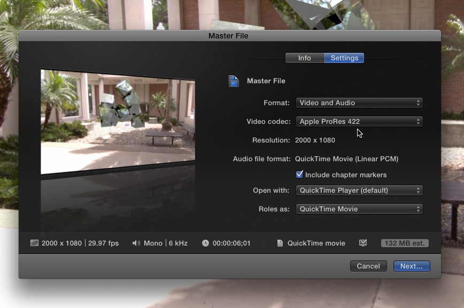Expand the Roles as dropdown

[x=359, y=209]
